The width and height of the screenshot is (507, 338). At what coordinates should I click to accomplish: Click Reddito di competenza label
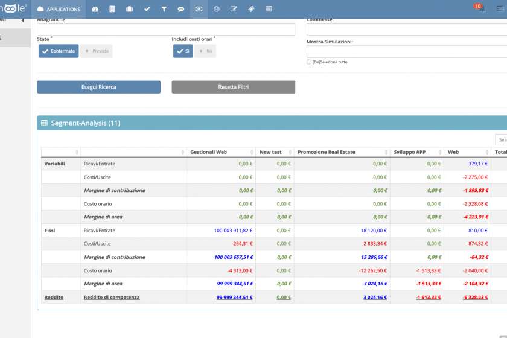[x=112, y=297]
